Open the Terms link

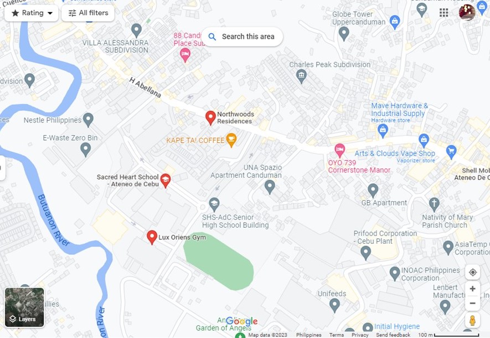click(336, 335)
